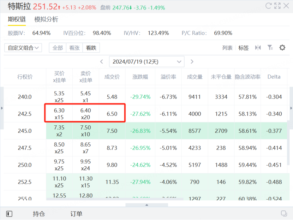The width and height of the screenshot is (293, 220).
Task: Switch to 模拟分析 tab
Action: [46, 19]
